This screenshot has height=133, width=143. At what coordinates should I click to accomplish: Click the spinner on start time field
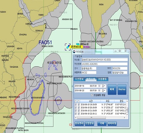click(99, 86)
